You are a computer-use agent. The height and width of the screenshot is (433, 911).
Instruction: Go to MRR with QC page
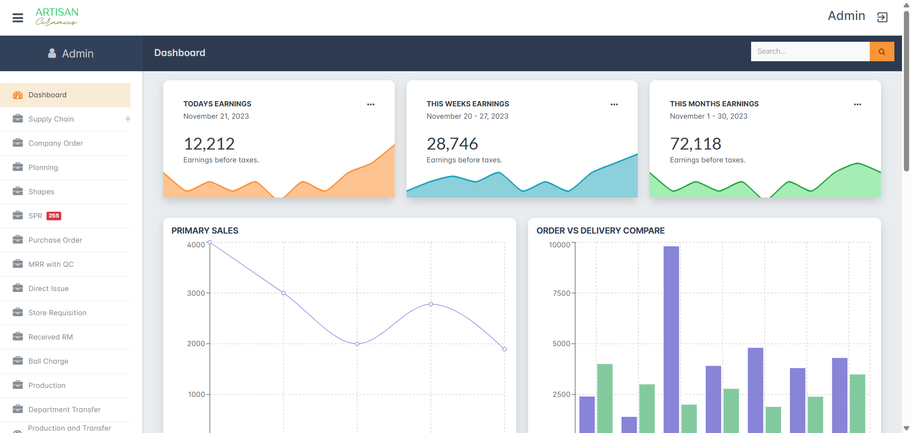(x=51, y=264)
